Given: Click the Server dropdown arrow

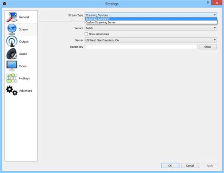Looking at the screenshot, I should click(x=215, y=40).
